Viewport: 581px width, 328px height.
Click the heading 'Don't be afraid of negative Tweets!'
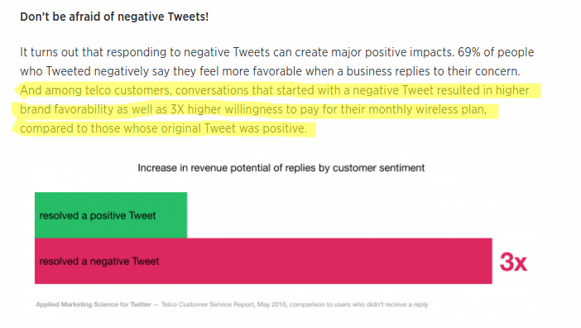[114, 17]
